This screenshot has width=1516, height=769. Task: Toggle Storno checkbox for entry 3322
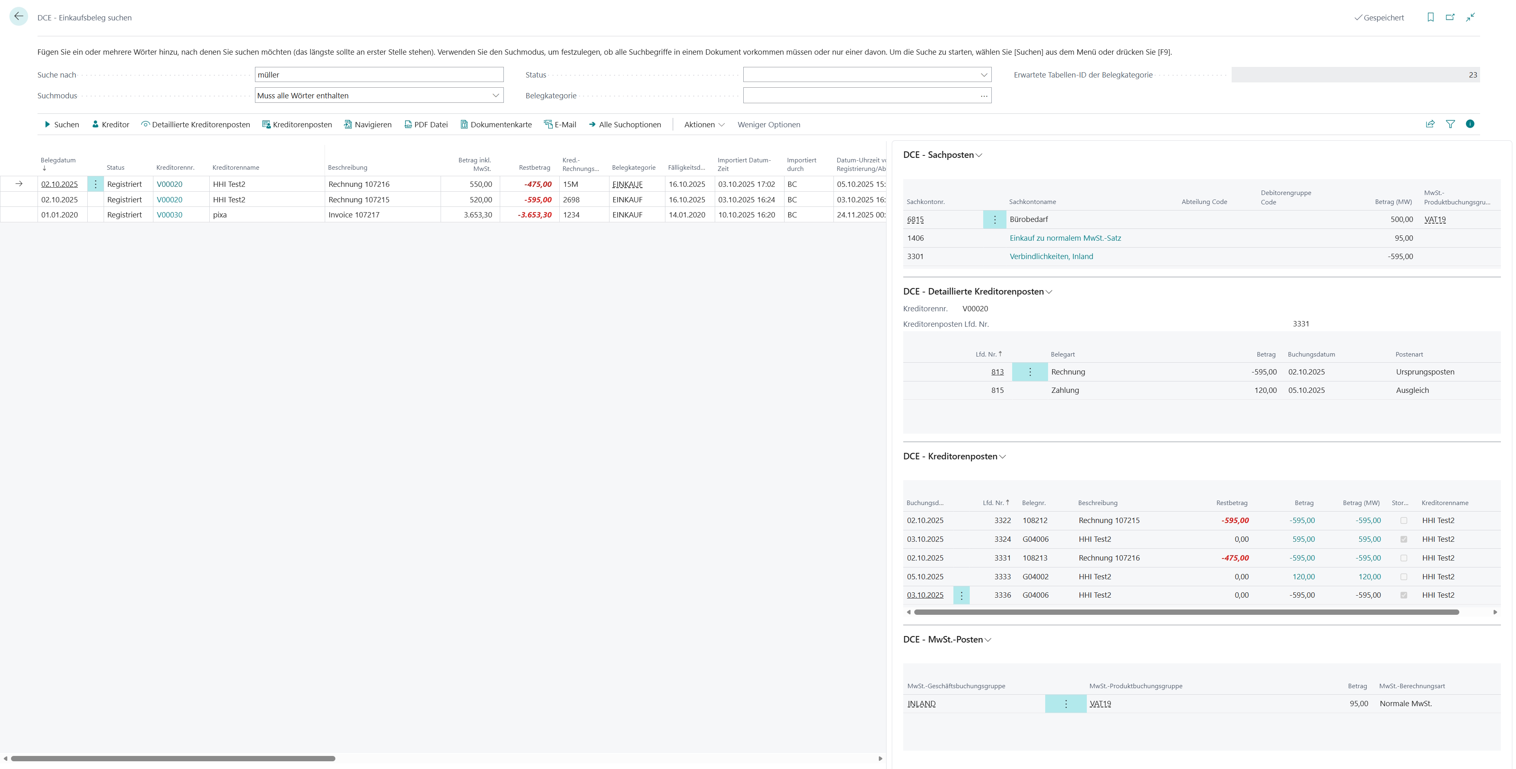click(1403, 521)
